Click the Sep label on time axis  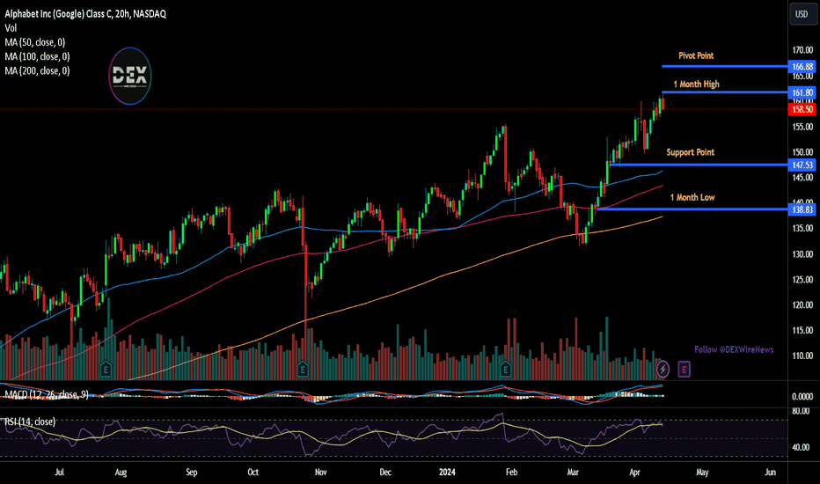192,472
